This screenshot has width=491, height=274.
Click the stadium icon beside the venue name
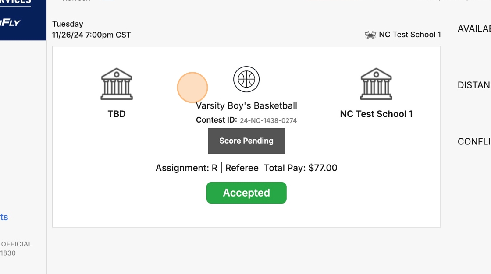pyautogui.click(x=370, y=35)
